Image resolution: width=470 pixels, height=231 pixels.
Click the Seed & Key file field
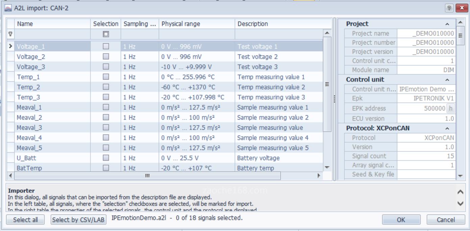426,175
